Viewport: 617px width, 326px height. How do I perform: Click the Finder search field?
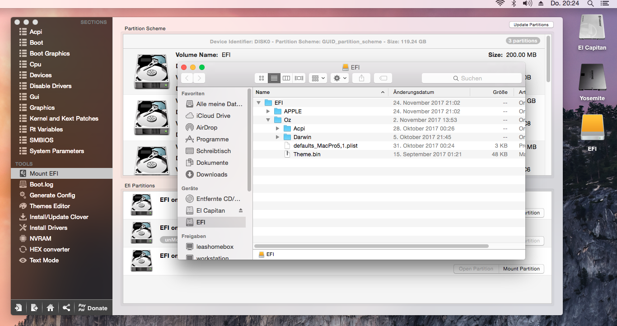472,78
